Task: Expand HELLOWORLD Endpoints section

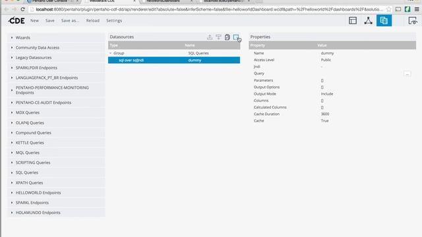Action: [x=56, y=193]
